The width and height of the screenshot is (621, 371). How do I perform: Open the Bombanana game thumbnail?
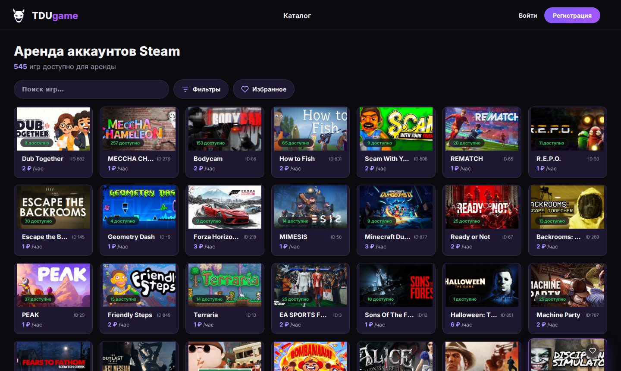pos(310,356)
